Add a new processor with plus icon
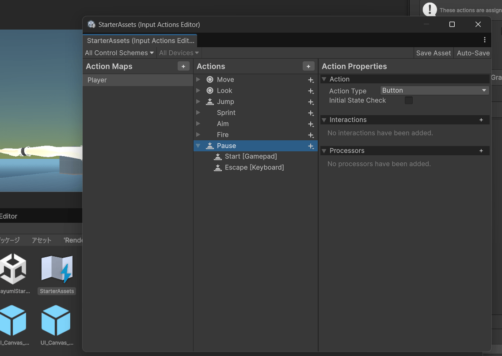502x356 pixels. tap(481, 151)
